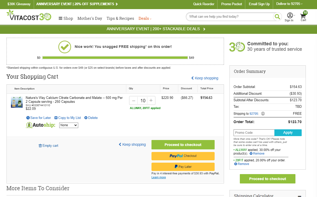Click Proceed to checkout under Order Summary
Screen dimensions: 317x197
click(267, 179)
